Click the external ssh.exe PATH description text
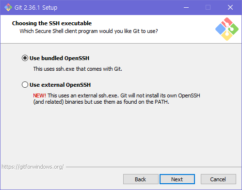The width and height of the screenshot is (242, 190). point(116,99)
